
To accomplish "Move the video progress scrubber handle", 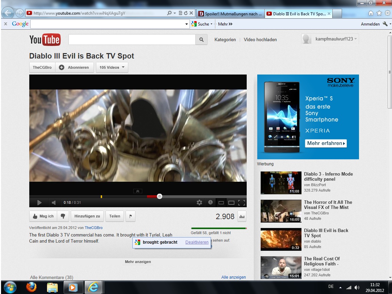I will (160, 196).
